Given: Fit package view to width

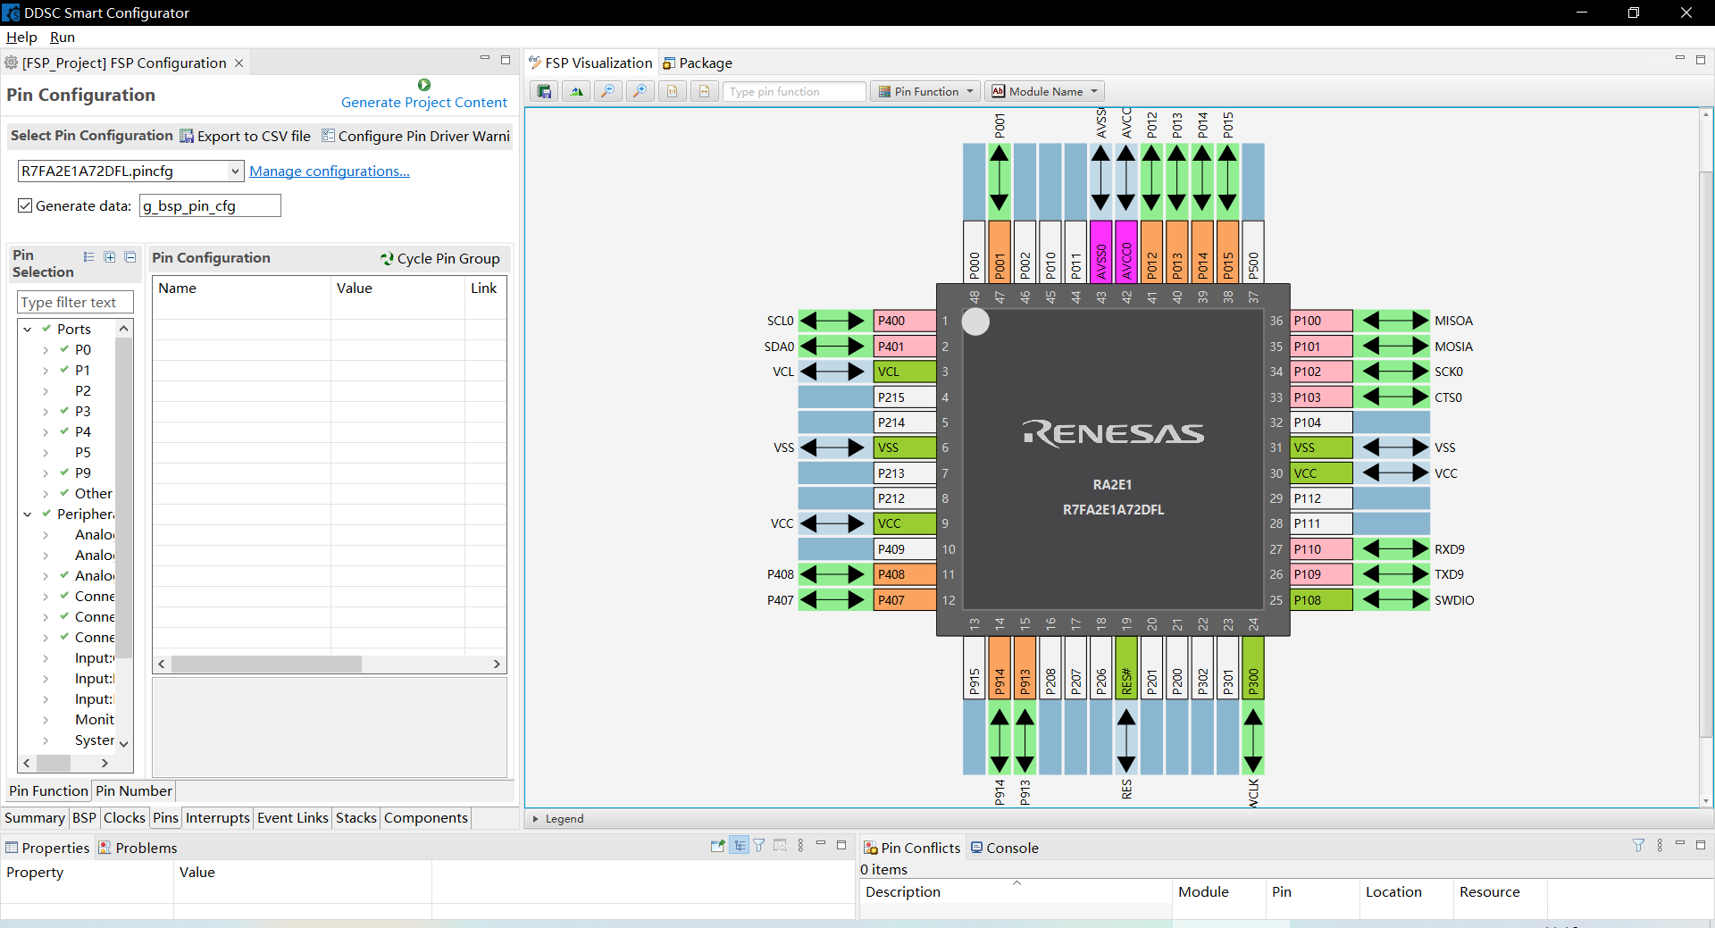Looking at the screenshot, I should (x=705, y=91).
